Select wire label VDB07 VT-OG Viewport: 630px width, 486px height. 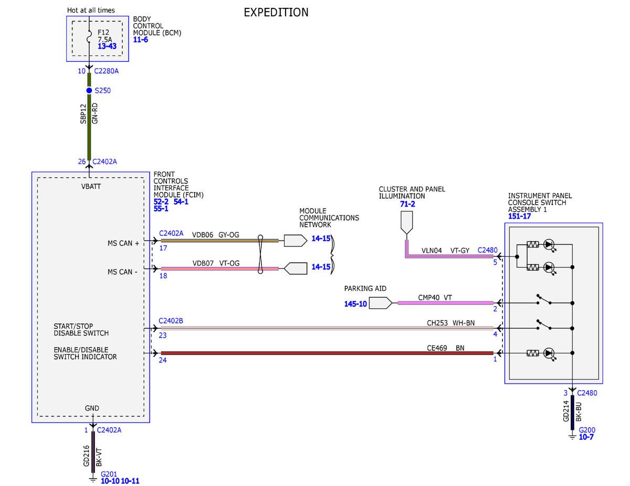(216, 263)
